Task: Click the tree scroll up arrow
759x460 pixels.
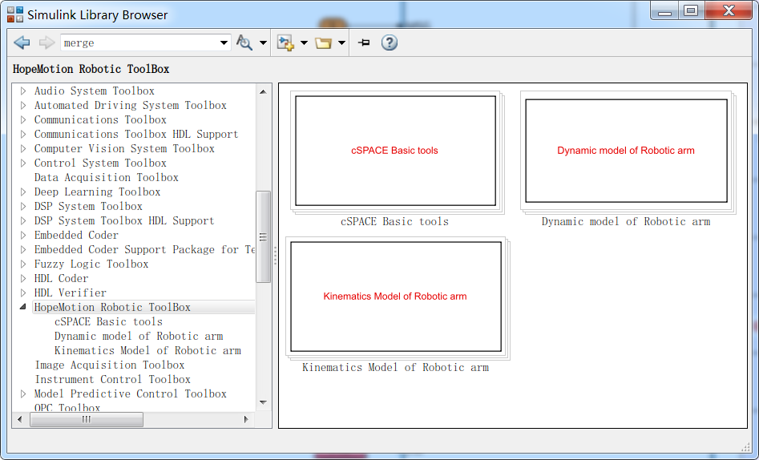Action: (263, 91)
